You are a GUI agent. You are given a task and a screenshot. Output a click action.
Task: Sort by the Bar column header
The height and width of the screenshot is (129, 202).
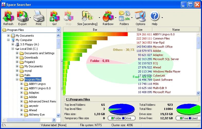95,30
